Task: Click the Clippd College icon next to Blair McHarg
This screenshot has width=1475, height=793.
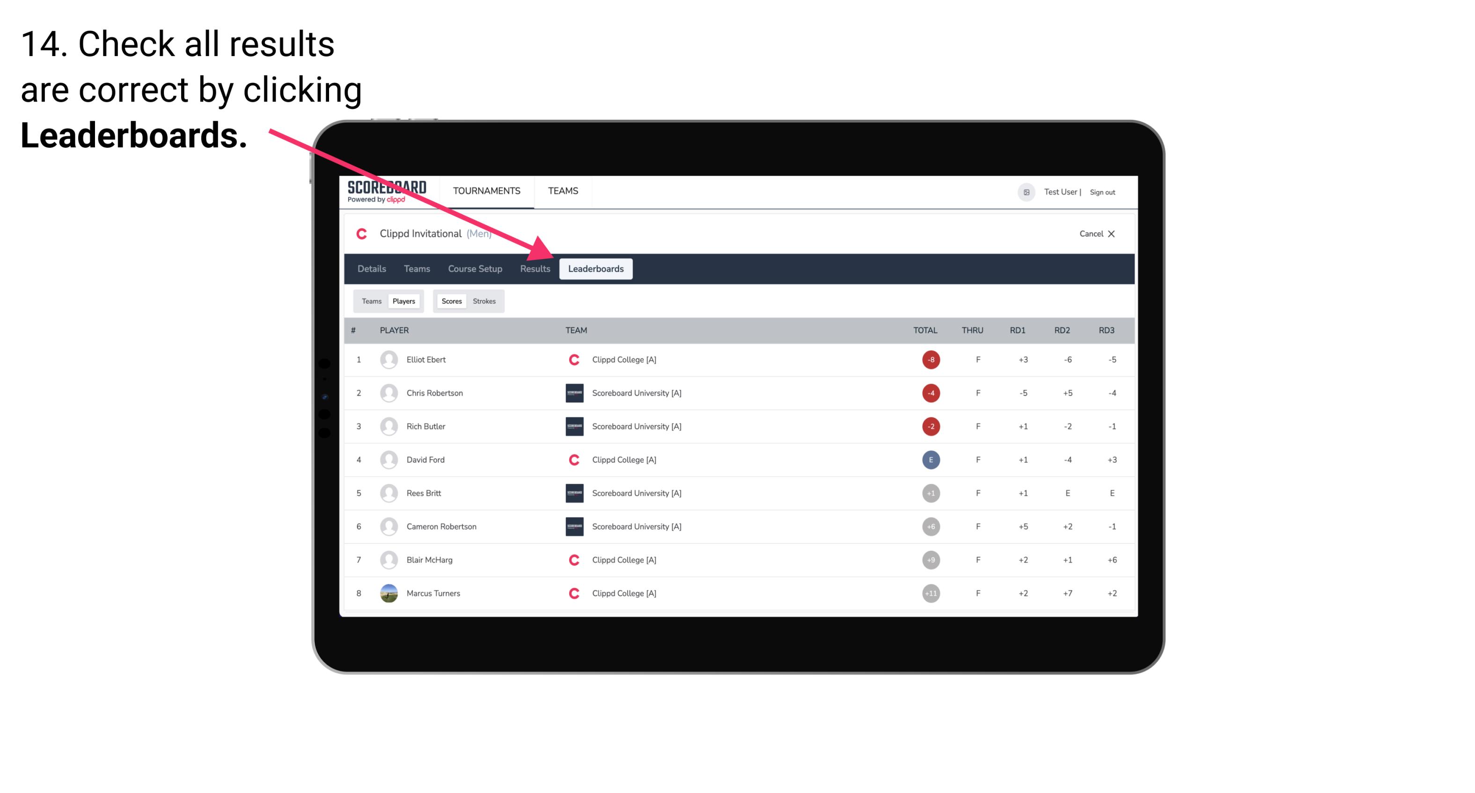Action: click(x=573, y=560)
